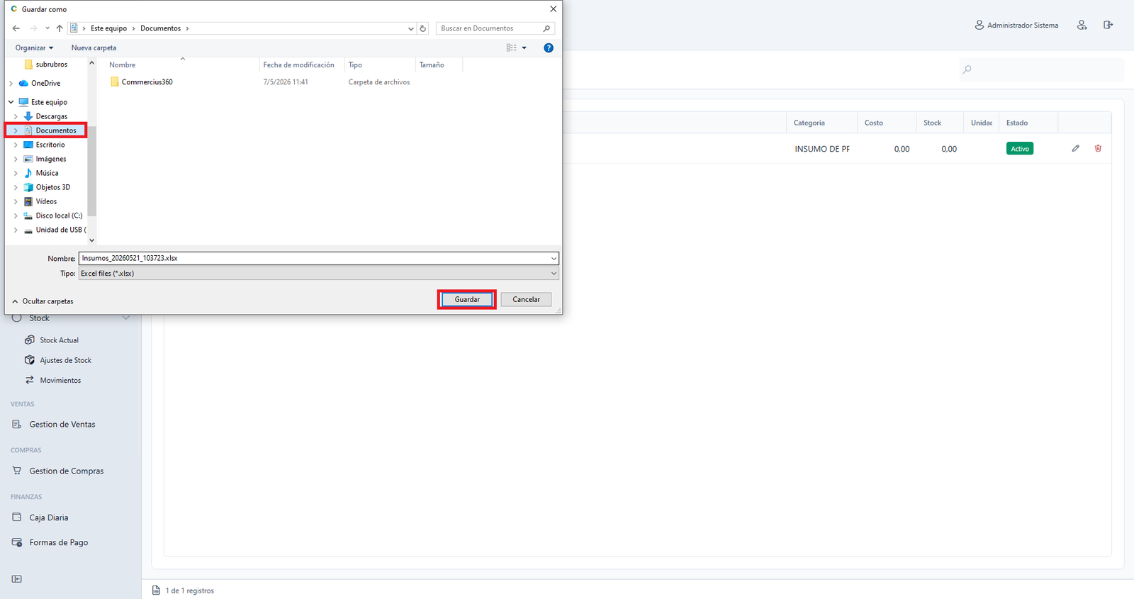Open the address bar history dropdown
Viewport: 1134px width, 599px height.
coord(410,28)
